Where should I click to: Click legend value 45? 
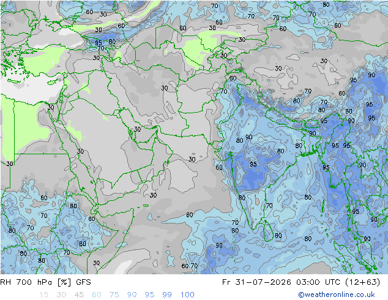[79, 295]
